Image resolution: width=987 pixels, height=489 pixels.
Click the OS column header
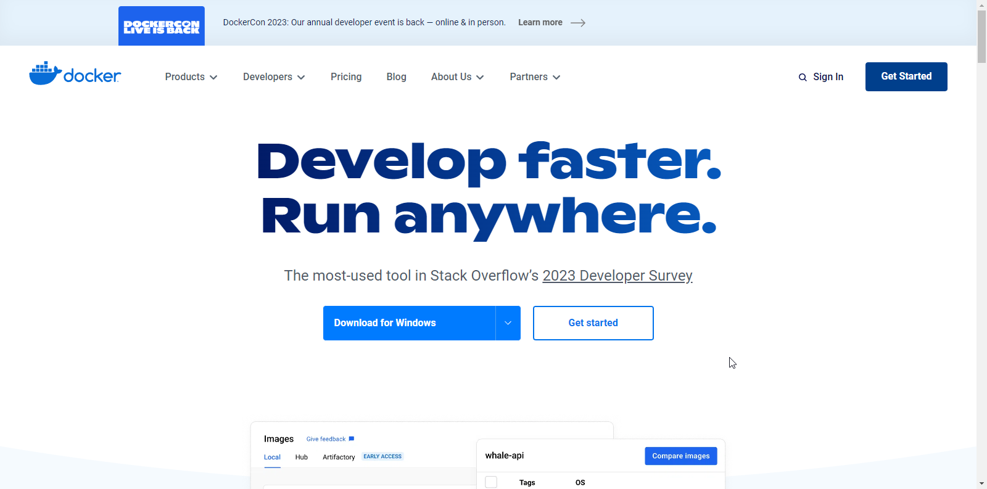[x=580, y=483]
